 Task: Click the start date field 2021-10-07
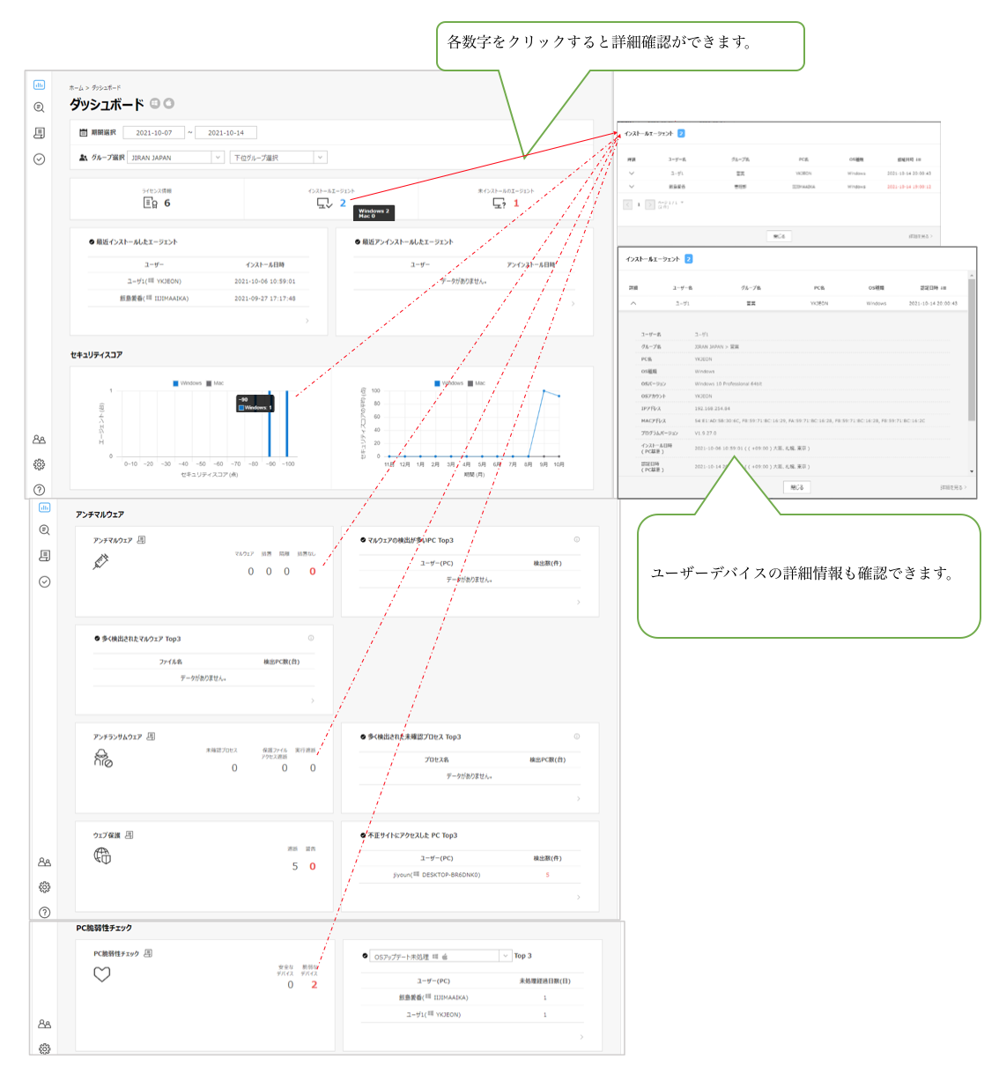[x=154, y=133]
